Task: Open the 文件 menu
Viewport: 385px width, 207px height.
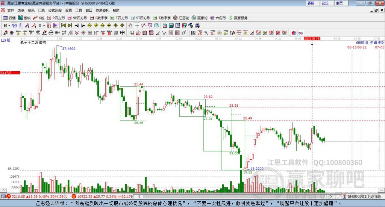Action: point(11,10)
